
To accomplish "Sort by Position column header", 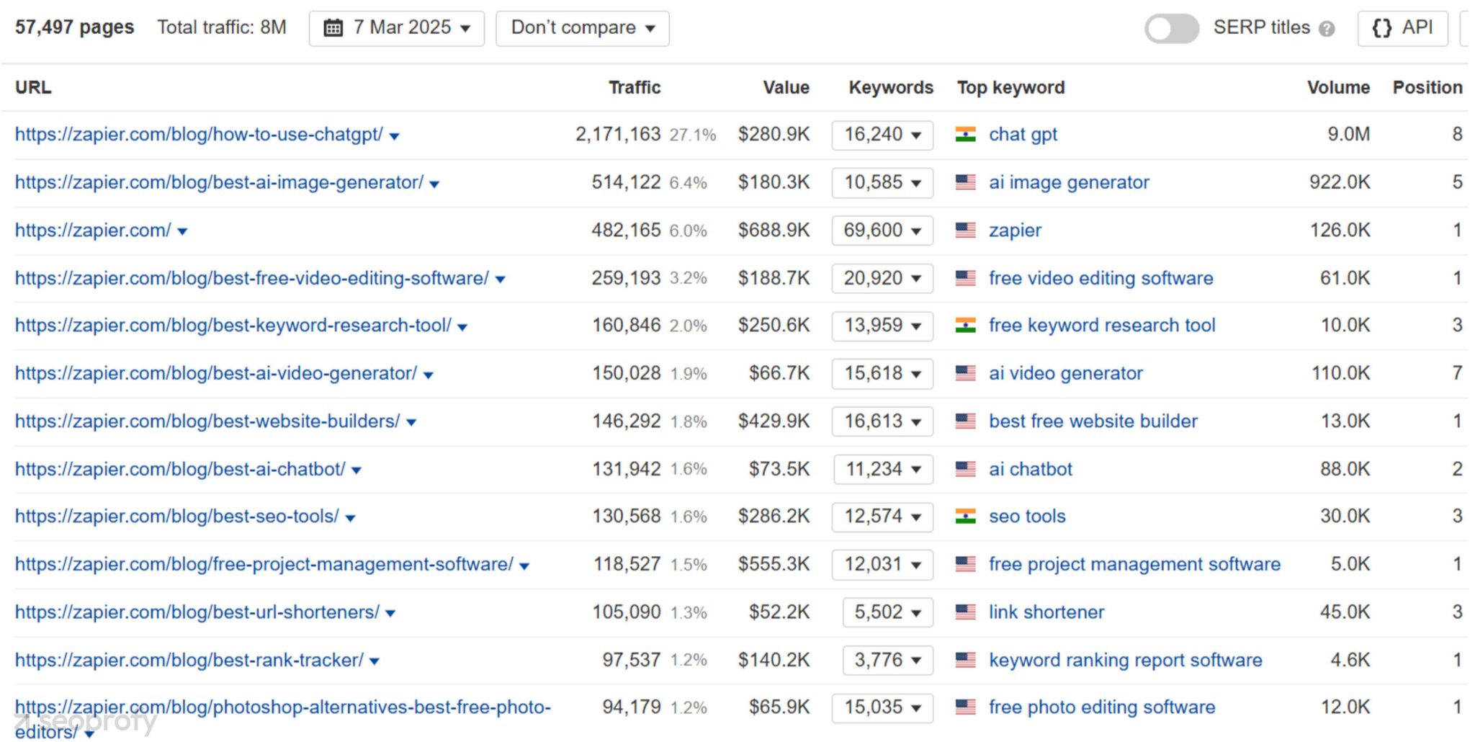I will (x=1427, y=87).
